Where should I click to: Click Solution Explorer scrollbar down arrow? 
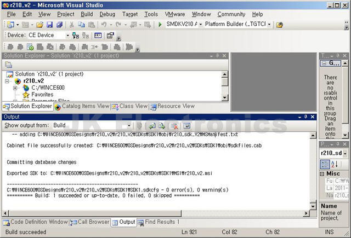pos(225,97)
